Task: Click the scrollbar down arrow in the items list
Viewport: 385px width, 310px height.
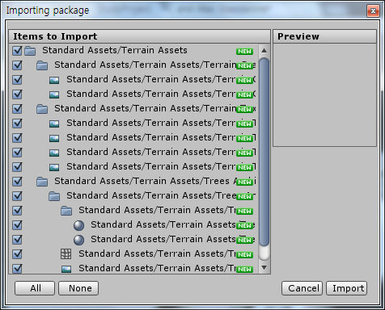Action: (264, 267)
